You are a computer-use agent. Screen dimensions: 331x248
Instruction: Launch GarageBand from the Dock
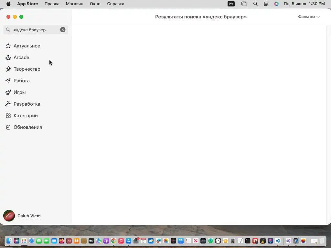tap(263, 241)
